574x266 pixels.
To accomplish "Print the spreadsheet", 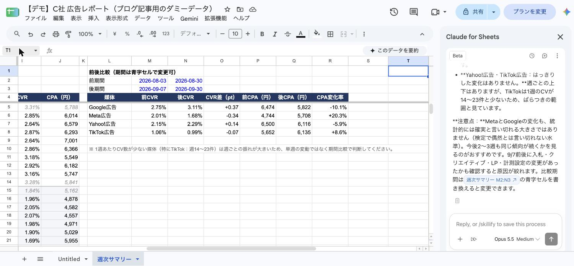I will (56, 34).
